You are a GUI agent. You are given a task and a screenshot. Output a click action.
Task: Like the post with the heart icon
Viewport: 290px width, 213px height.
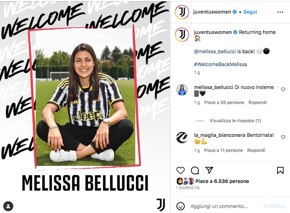coord(181,170)
